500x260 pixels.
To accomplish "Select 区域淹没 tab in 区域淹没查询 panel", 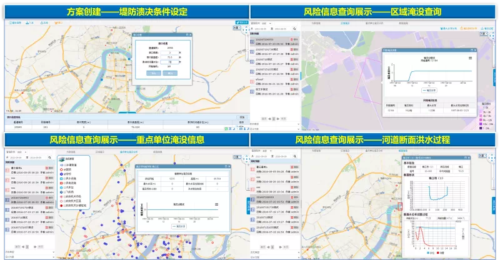I will [345, 23].
